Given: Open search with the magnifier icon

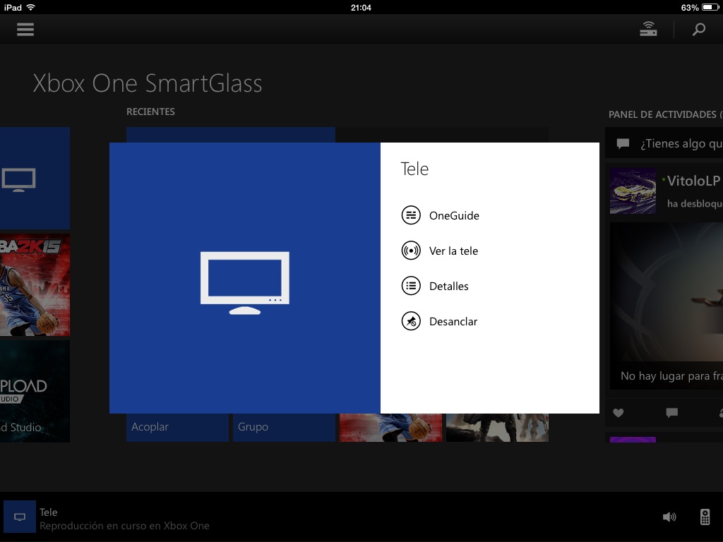Looking at the screenshot, I should (x=699, y=30).
